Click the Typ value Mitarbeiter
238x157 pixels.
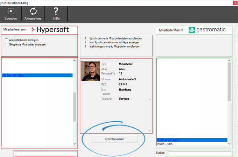click(x=126, y=64)
